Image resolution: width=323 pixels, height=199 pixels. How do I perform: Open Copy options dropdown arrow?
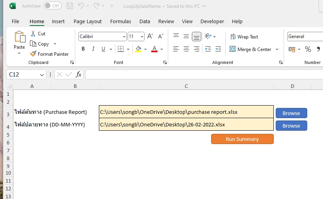[x=55, y=44]
